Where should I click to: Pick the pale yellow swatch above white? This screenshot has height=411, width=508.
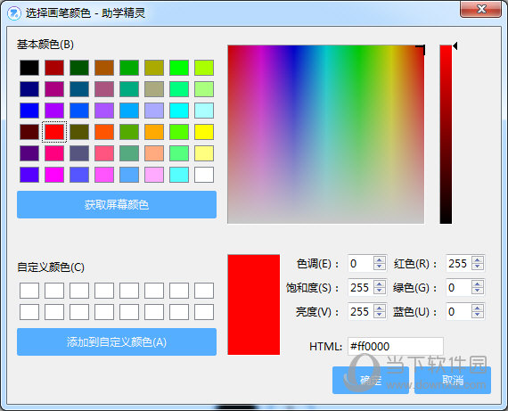(x=204, y=153)
